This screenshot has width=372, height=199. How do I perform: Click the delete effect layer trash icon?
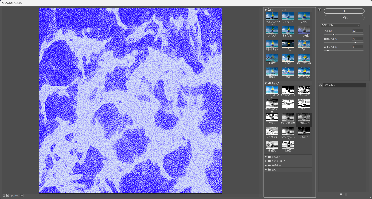(x=346, y=195)
